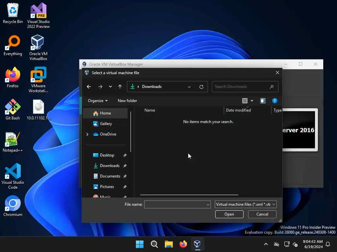
Task: Select the Chromium desktop shortcut
Action: pos(13,206)
